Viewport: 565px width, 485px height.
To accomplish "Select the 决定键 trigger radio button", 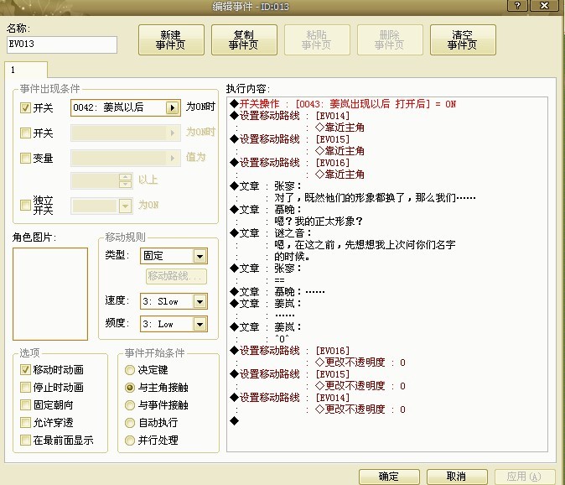I will coord(130,370).
